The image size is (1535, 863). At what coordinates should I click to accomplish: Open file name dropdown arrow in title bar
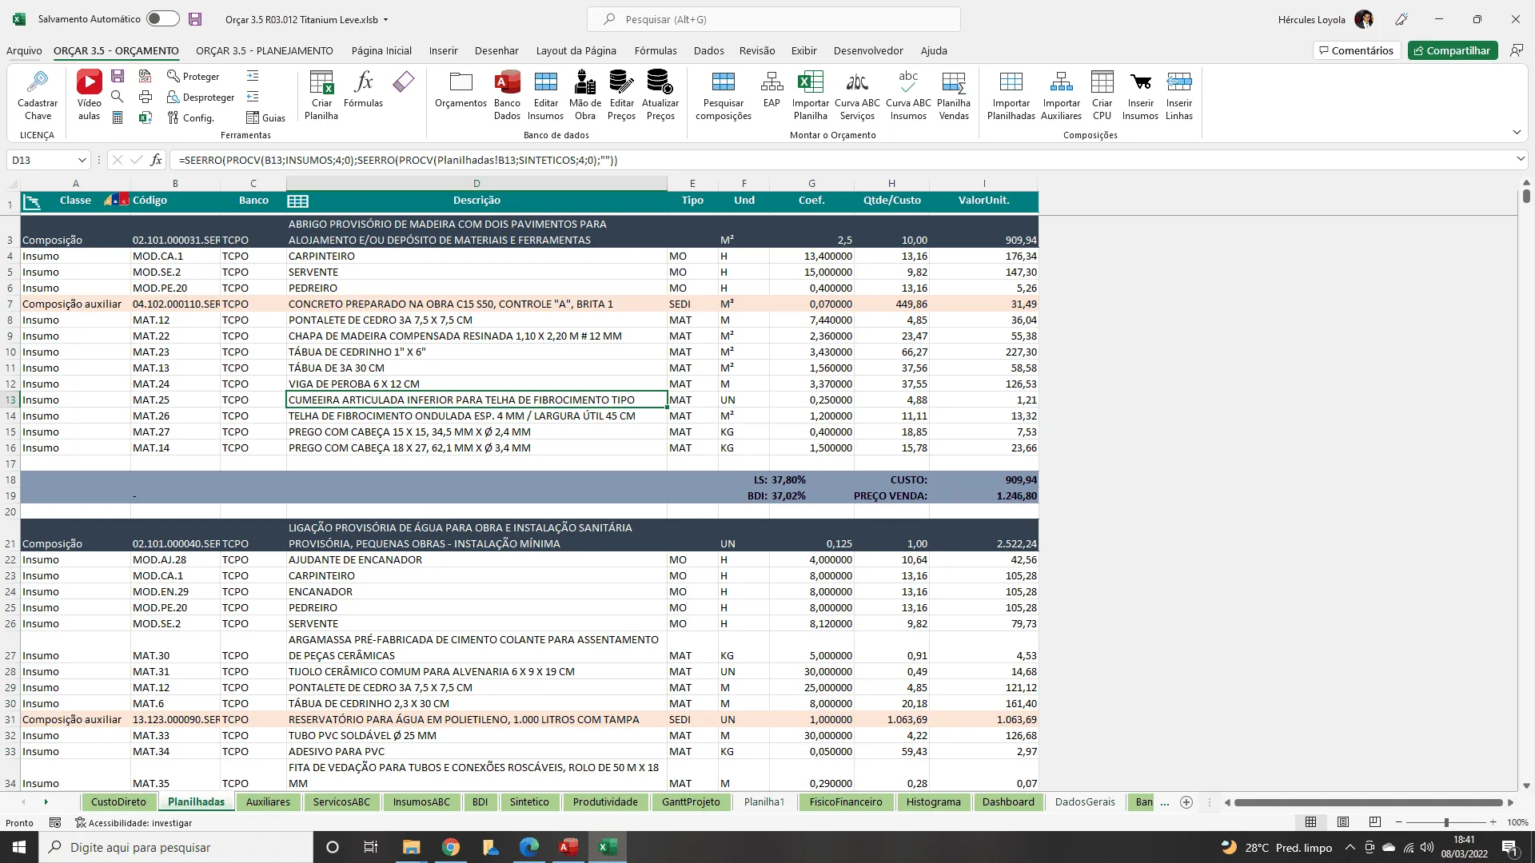point(385,20)
